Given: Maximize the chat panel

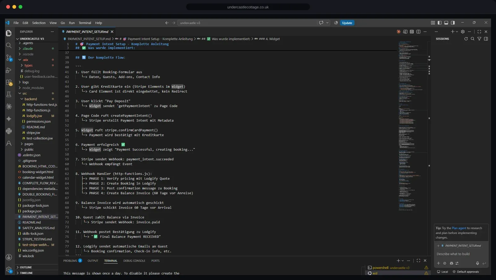Looking at the screenshot, I should point(479,32).
